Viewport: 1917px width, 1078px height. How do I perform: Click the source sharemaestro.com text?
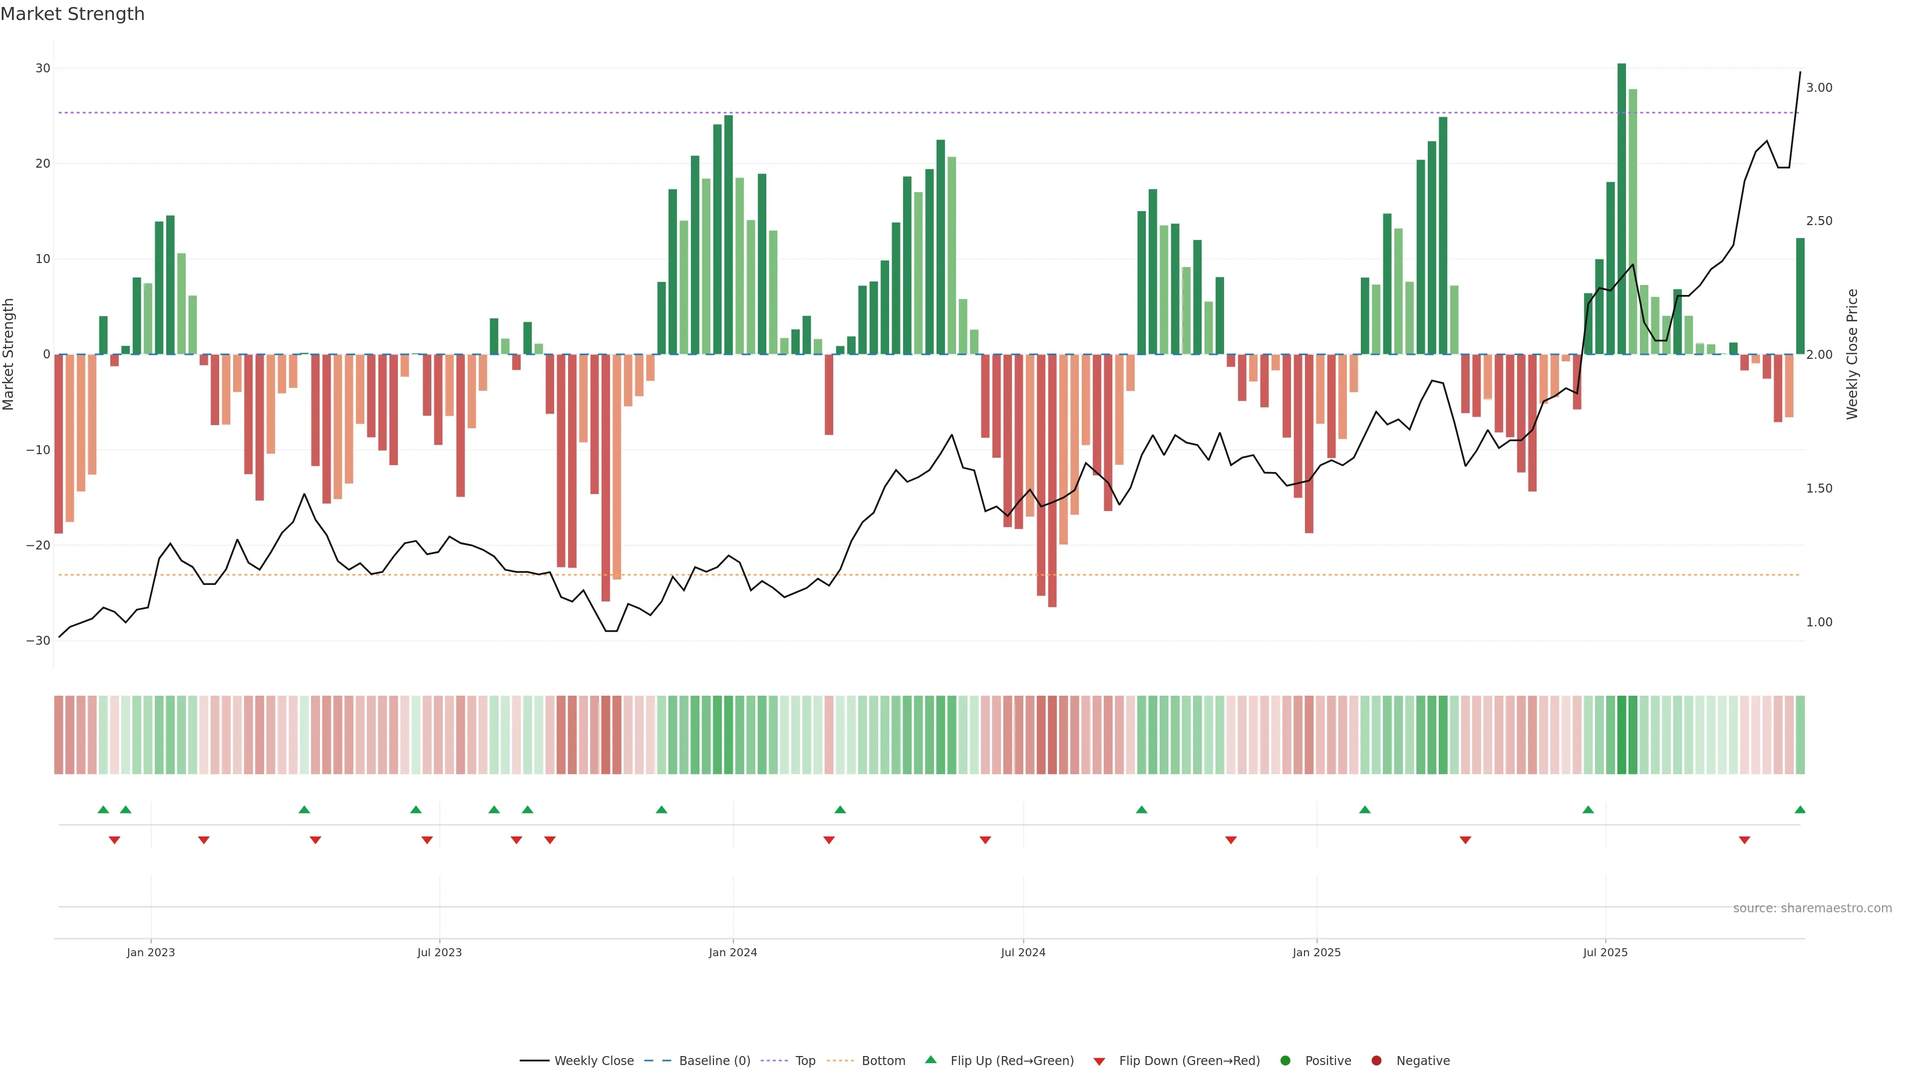pos(1812,908)
